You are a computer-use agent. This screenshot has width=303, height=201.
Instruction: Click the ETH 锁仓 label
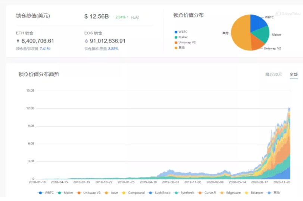[25, 33]
